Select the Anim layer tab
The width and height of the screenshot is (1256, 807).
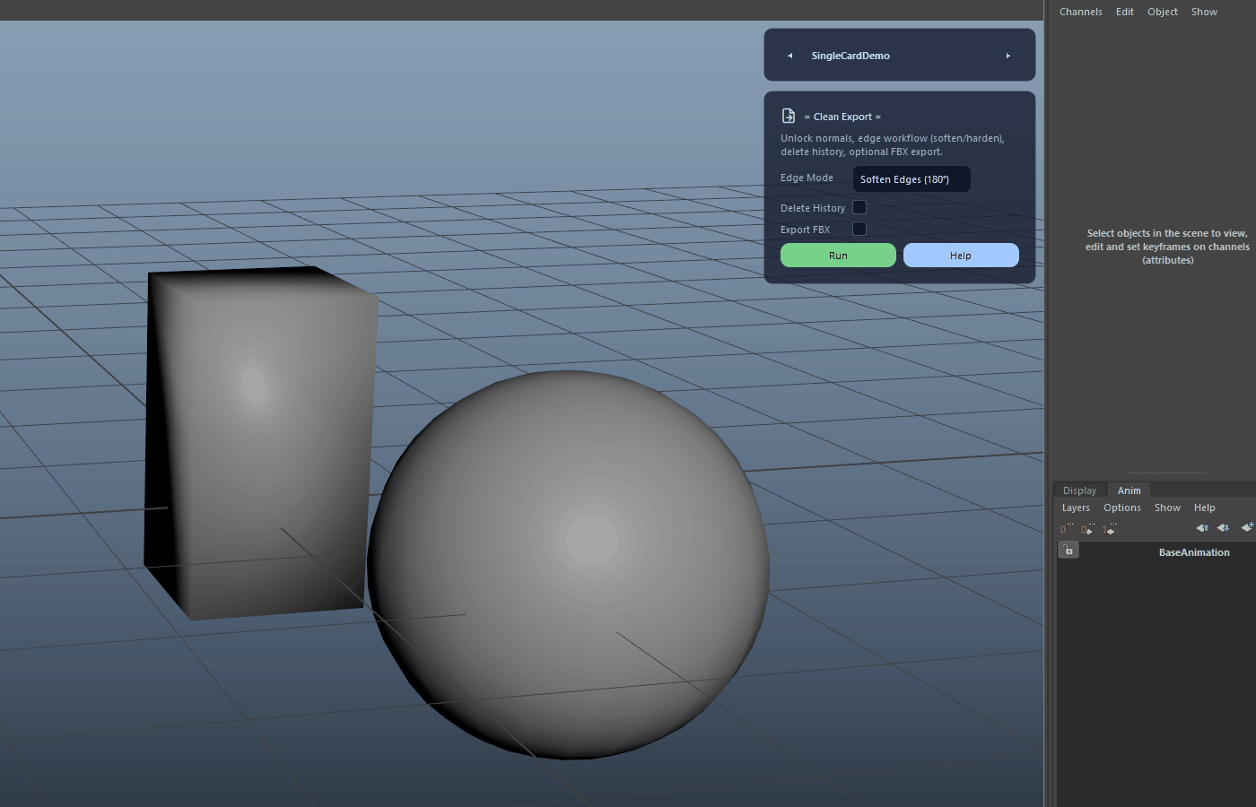tap(1130, 490)
